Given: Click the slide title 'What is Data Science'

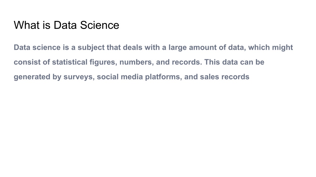Looking at the screenshot, I should click(x=66, y=25).
